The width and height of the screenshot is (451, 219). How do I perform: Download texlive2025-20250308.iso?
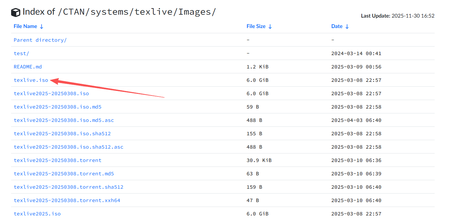pyautogui.click(x=51, y=94)
